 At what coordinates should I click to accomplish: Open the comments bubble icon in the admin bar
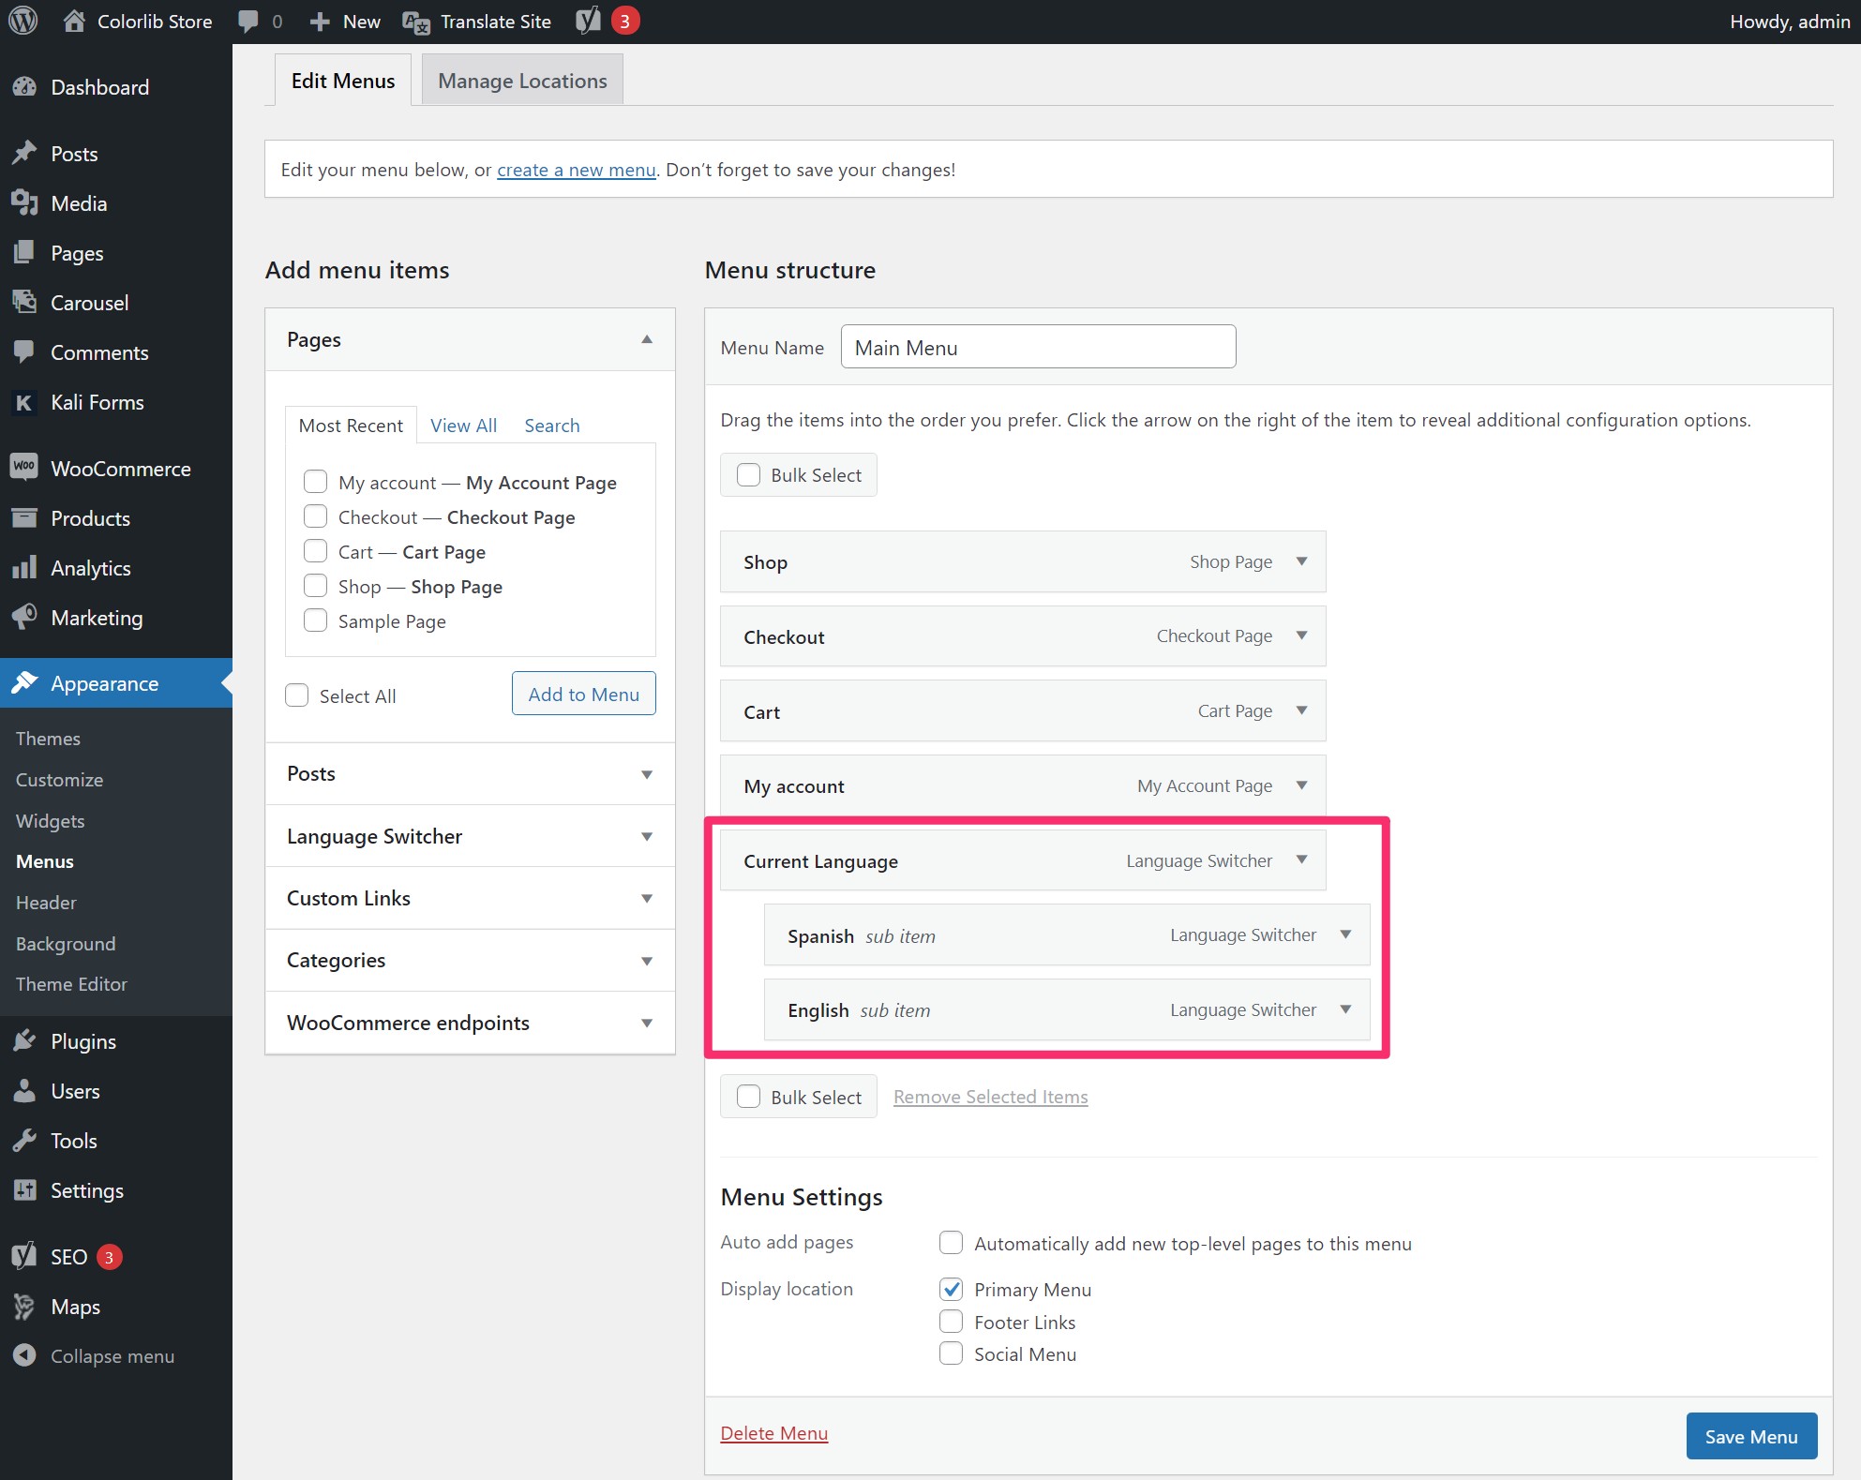[248, 22]
